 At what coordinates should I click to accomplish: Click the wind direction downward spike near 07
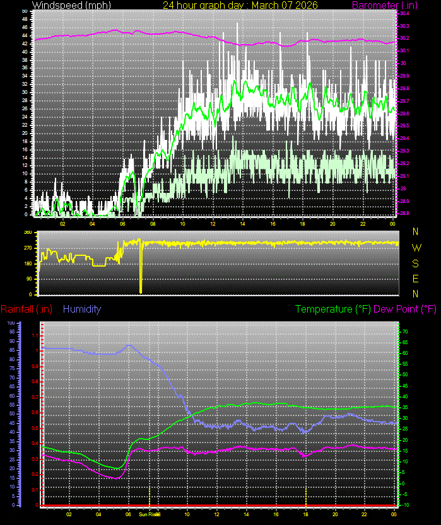(x=141, y=277)
